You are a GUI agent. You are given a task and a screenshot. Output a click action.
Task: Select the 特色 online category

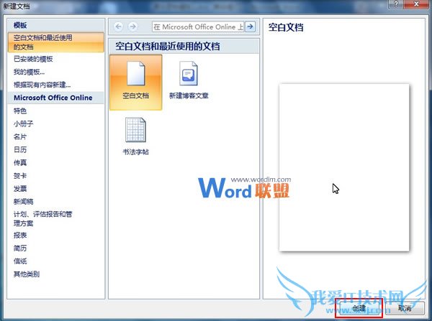coord(20,111)
